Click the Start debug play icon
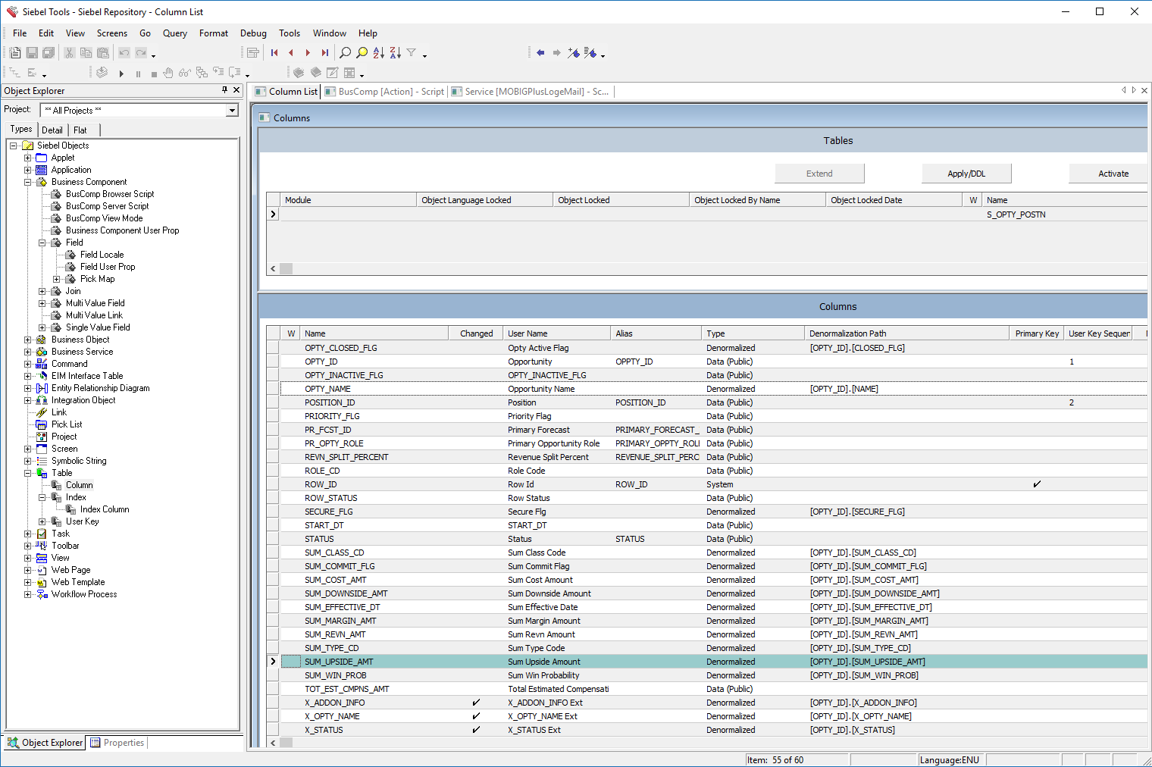 tap(121, 74)
